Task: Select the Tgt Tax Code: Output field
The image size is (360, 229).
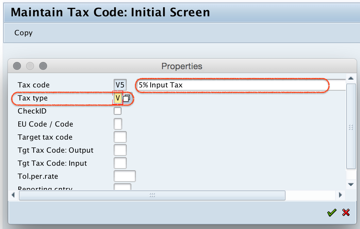Action: pyautogui.click(x=120, y=150)
